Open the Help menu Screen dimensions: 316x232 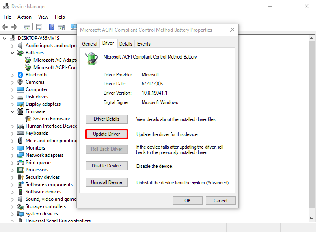coord(60,17)
